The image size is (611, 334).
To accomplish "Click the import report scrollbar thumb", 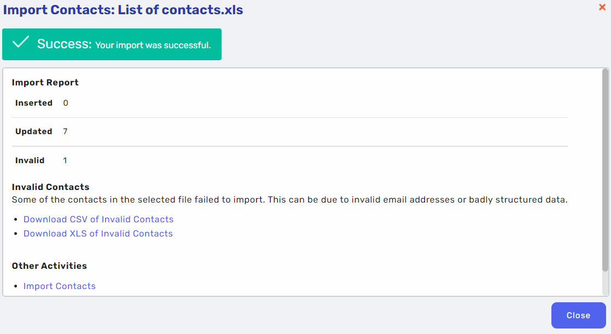I will [x=605, y=170].
